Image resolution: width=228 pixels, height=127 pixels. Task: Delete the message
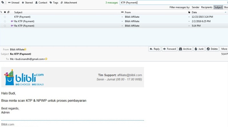click(212, 49)
